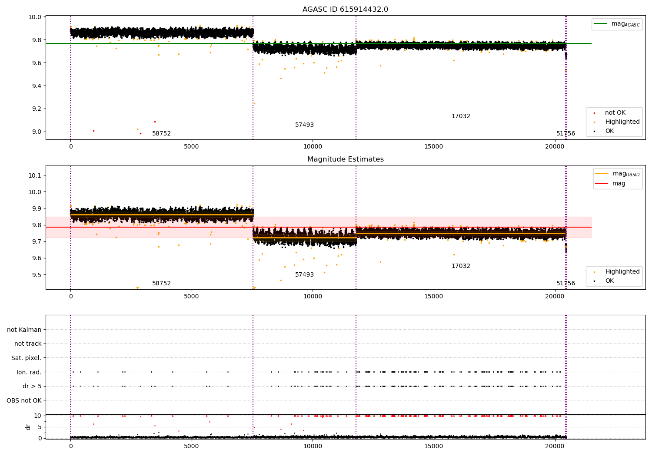Image resolution: width=652 pixels, height=456 pixels.
Task: Click obsid label "58752" in Magnitude Estimates plot
Action: point(161,284)
